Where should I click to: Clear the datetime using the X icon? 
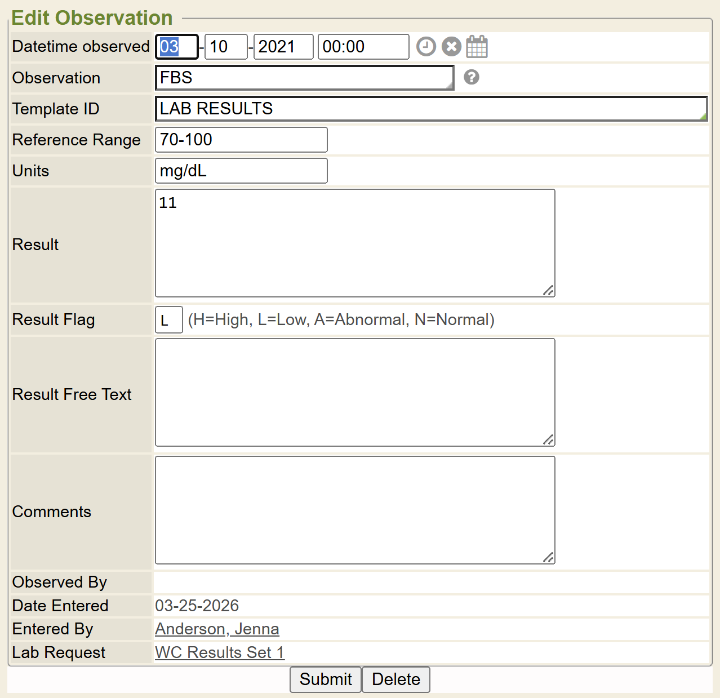(451, 47)
